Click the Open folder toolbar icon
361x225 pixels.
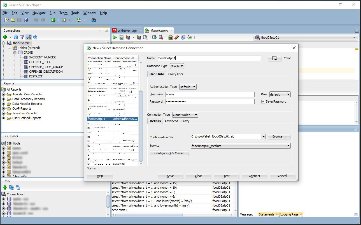pyautogui.click(x=13, y=20)
